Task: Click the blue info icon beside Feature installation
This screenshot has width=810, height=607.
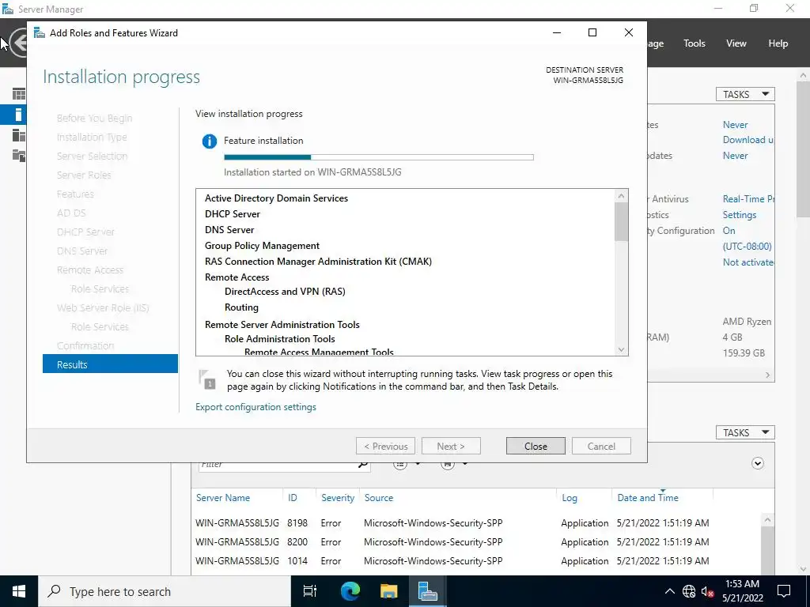Action: click(209, 141)
